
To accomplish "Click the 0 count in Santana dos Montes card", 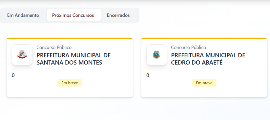I will tap(13, 75).
